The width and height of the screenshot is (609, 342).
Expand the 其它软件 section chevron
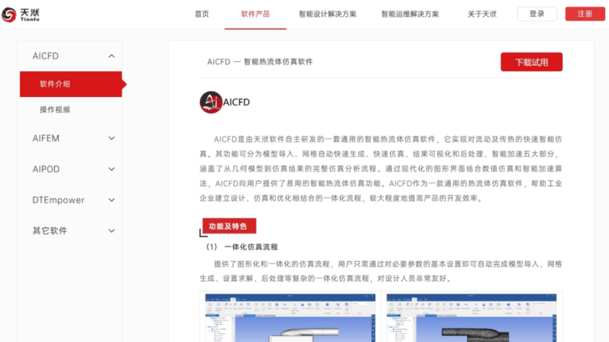(x=112, y=231)
